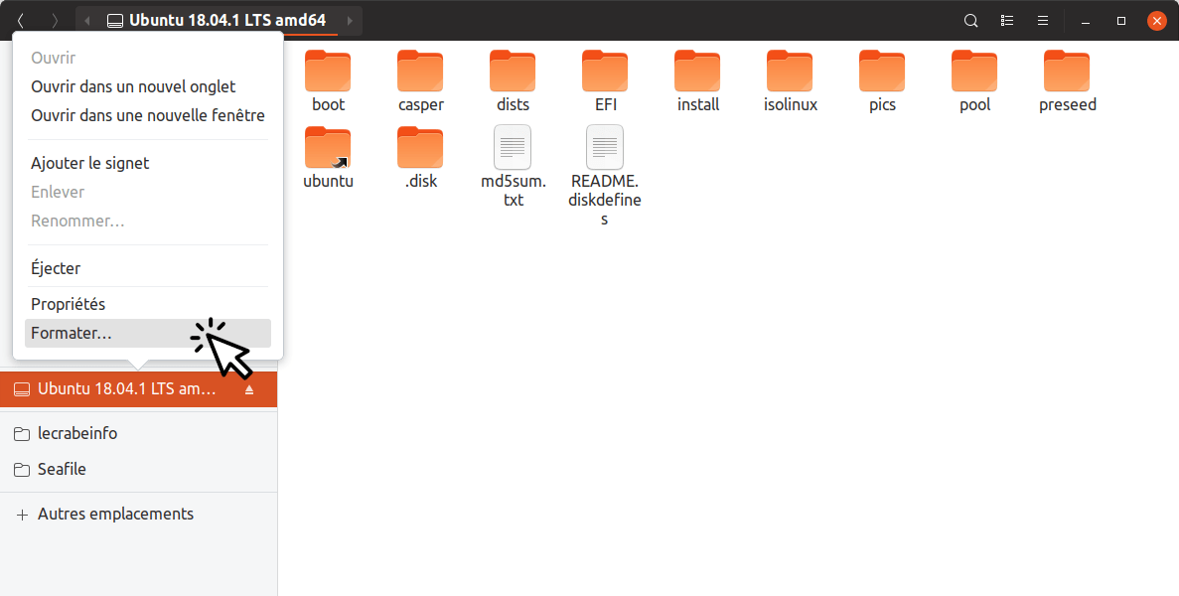Maximize the file manager window

1121,21
